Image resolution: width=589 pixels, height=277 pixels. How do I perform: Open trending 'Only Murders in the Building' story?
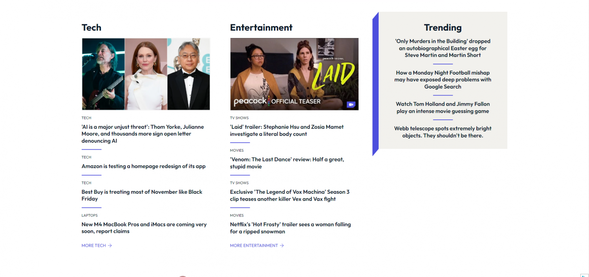click(x=443, y=48)
